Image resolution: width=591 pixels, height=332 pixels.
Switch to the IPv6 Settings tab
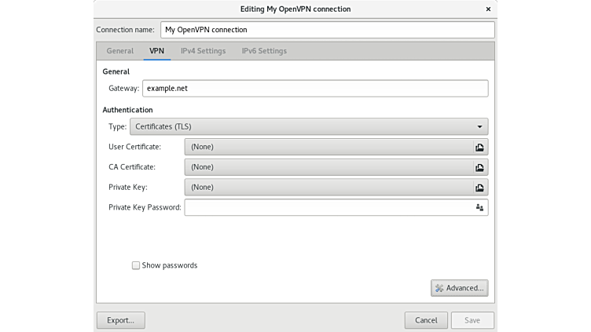[x=264, y=51]
